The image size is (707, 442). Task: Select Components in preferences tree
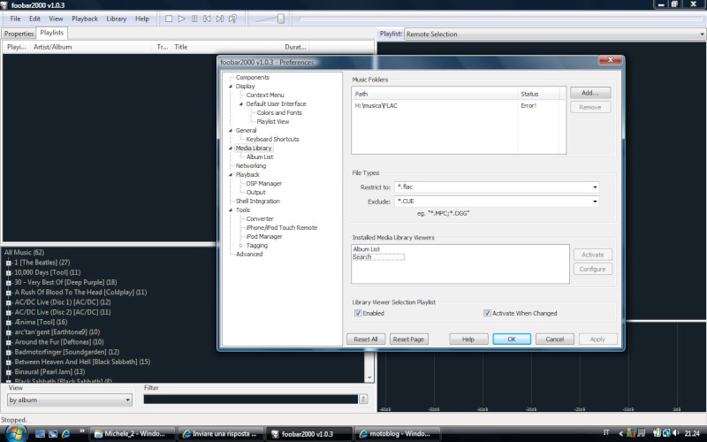[252, 78]
